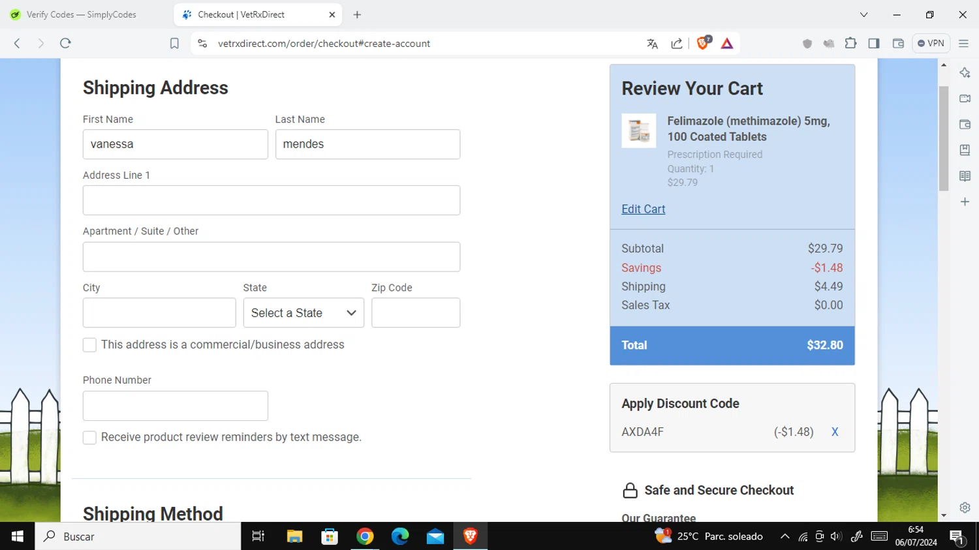Screen dimensions: 979x550
Task: Open Google Chrome from the taskbar
Action: pos(365,536)
